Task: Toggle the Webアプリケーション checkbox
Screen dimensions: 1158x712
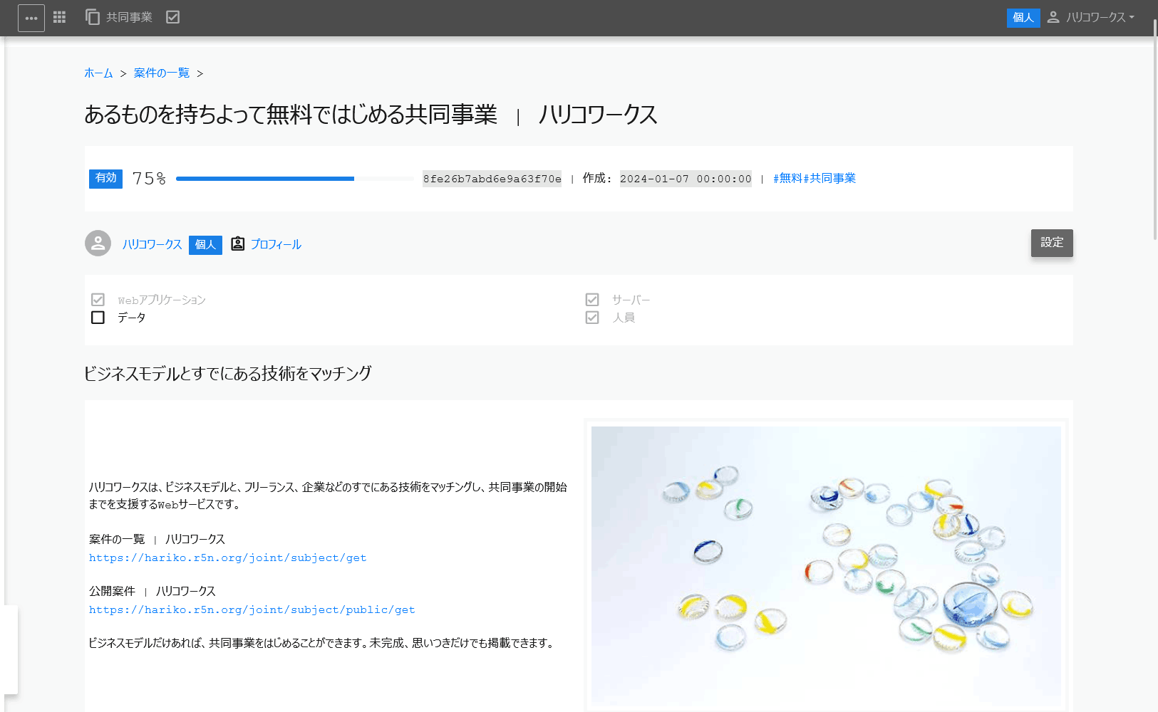Action: (x=98, y=300)
